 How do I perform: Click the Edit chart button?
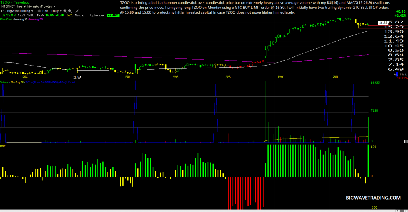[x=45, y=11]
